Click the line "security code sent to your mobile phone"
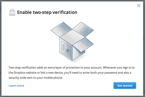 [36, 78]
